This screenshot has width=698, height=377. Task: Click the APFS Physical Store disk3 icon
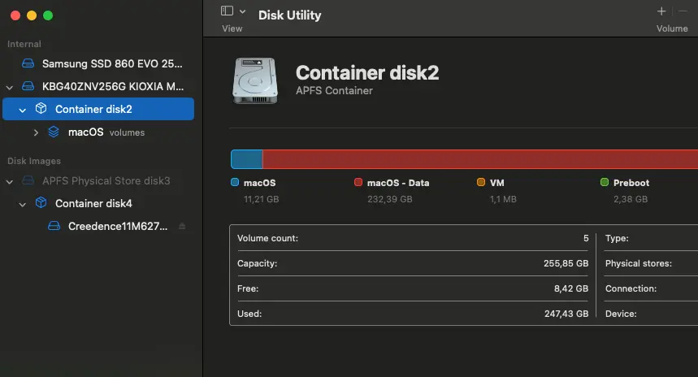click(x=28, y=180)
